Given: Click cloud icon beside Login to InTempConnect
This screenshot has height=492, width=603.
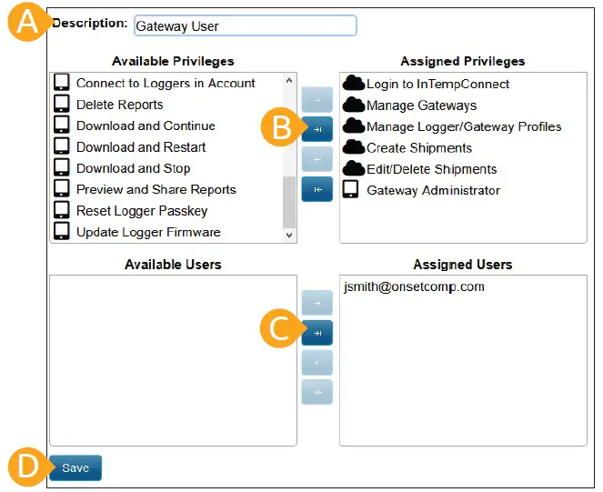Looking at the screenshot, I should pyautogui.click(x=354, y=83).
